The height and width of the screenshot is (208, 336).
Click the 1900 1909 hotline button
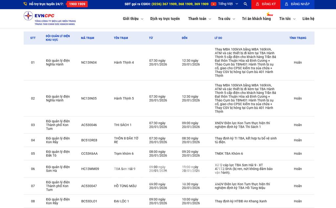click(x=77, y=4)
